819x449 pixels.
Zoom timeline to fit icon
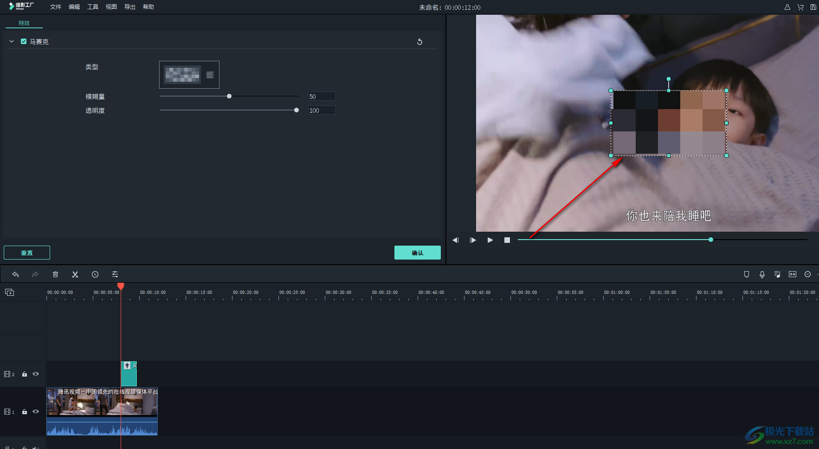pos(793,274)
